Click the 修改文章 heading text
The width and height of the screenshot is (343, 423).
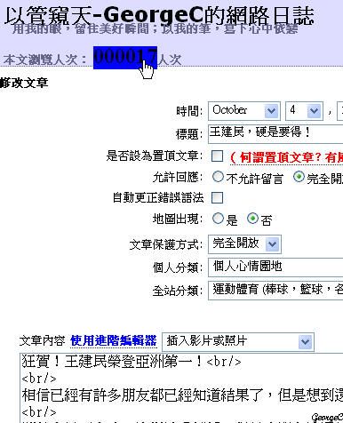click(24, 83)
